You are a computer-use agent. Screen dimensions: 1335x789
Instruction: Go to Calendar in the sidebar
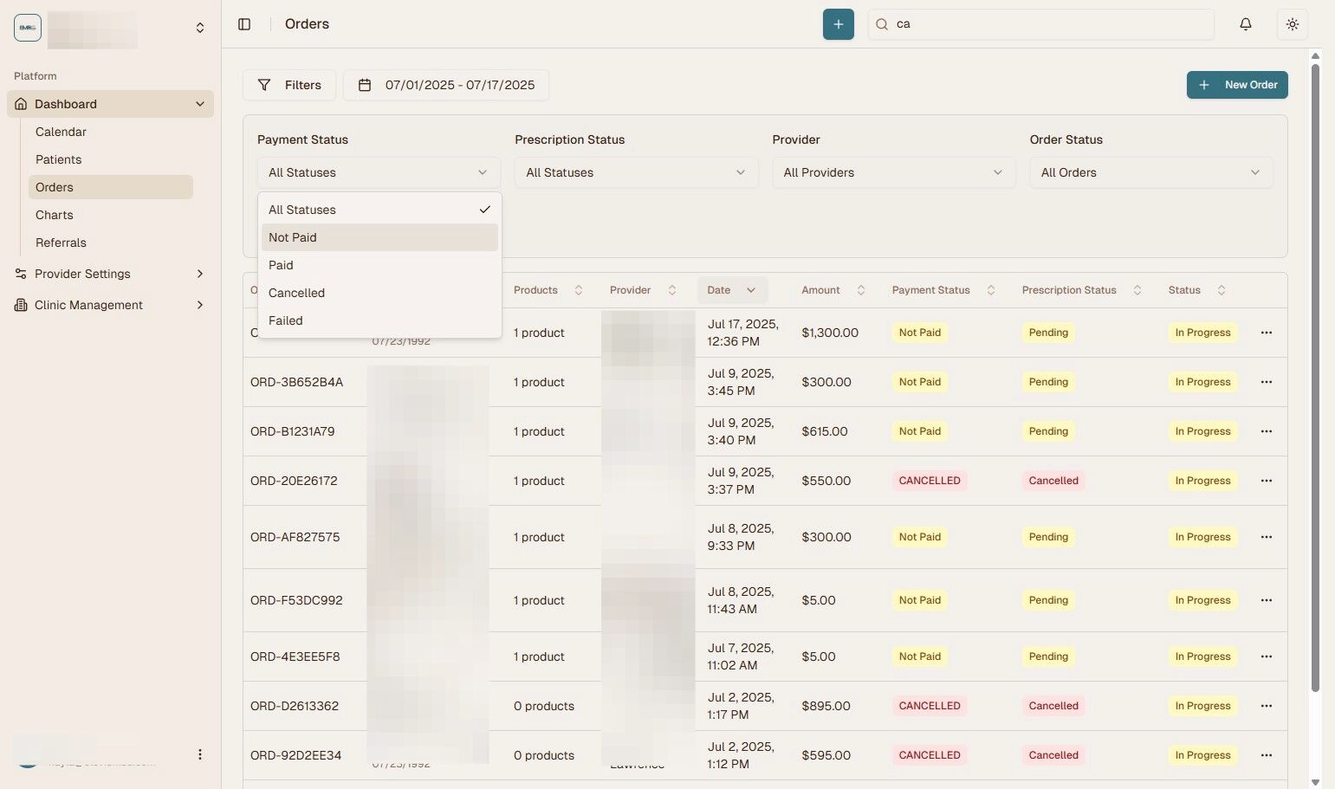tap(111, 132)
